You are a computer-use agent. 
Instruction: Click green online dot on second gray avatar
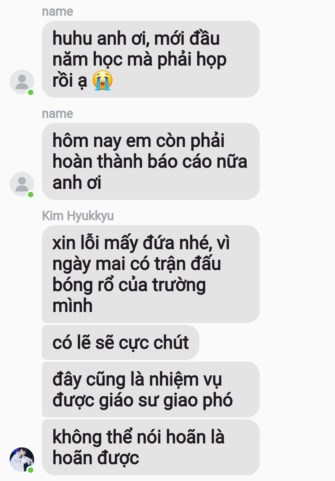click(30, 195)
